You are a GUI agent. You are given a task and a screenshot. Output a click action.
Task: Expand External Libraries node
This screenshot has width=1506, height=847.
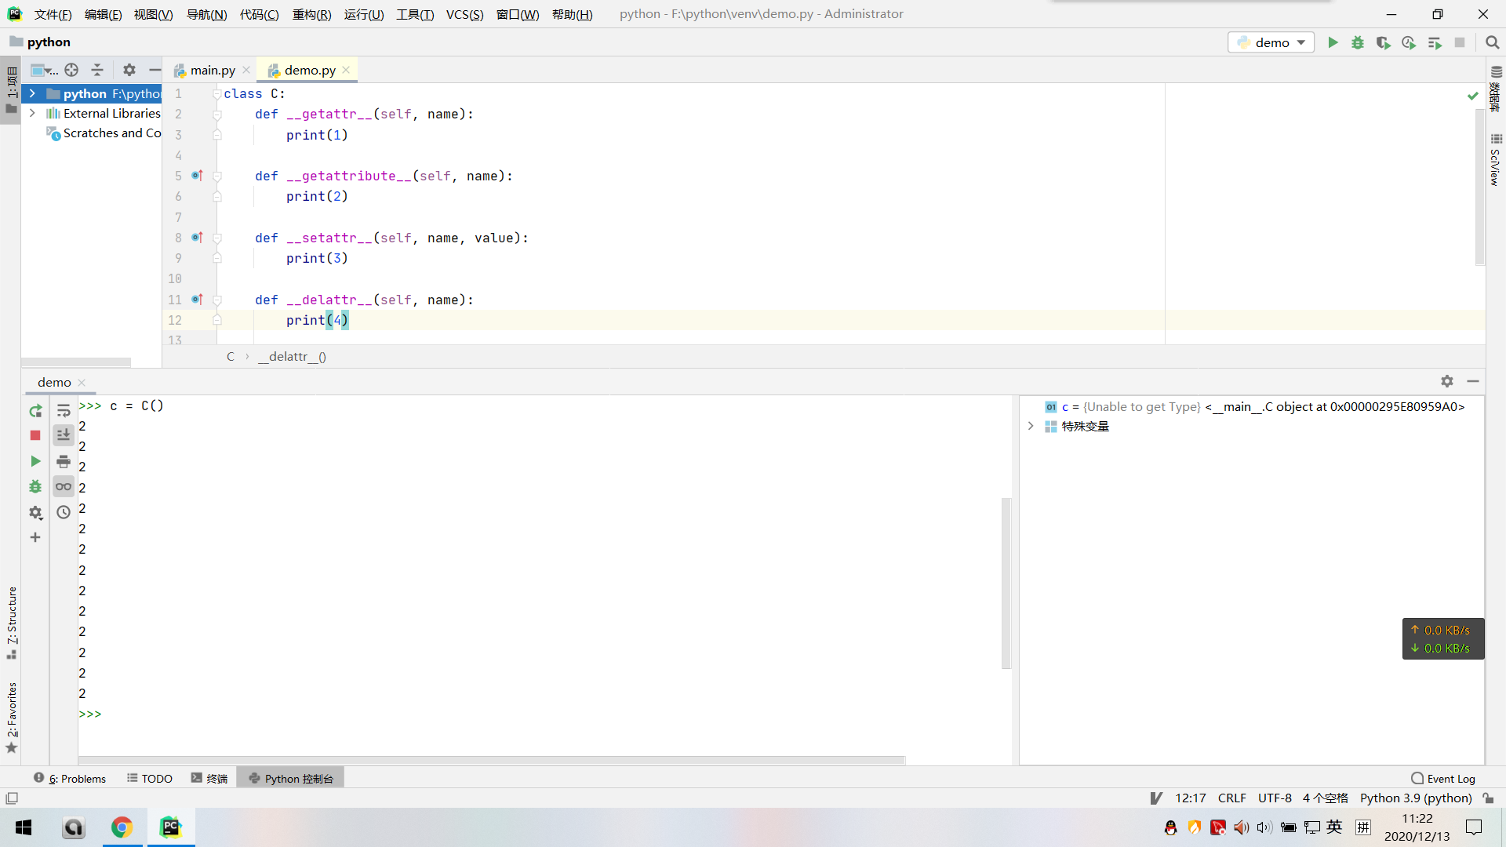pos(32,114)
